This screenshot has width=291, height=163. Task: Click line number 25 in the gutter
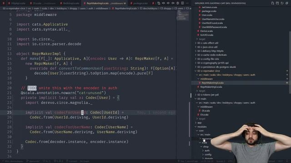coord(9,112)
